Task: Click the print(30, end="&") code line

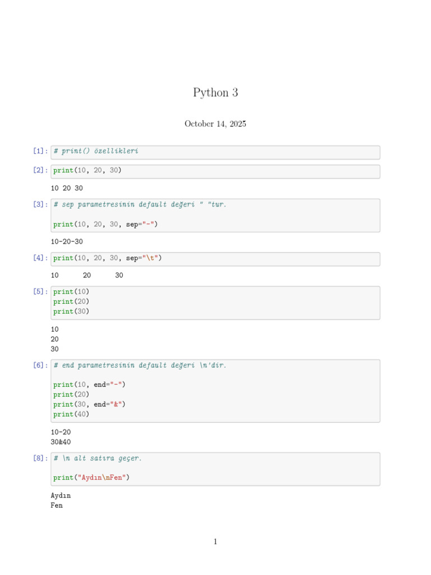Action: point(90,404)
